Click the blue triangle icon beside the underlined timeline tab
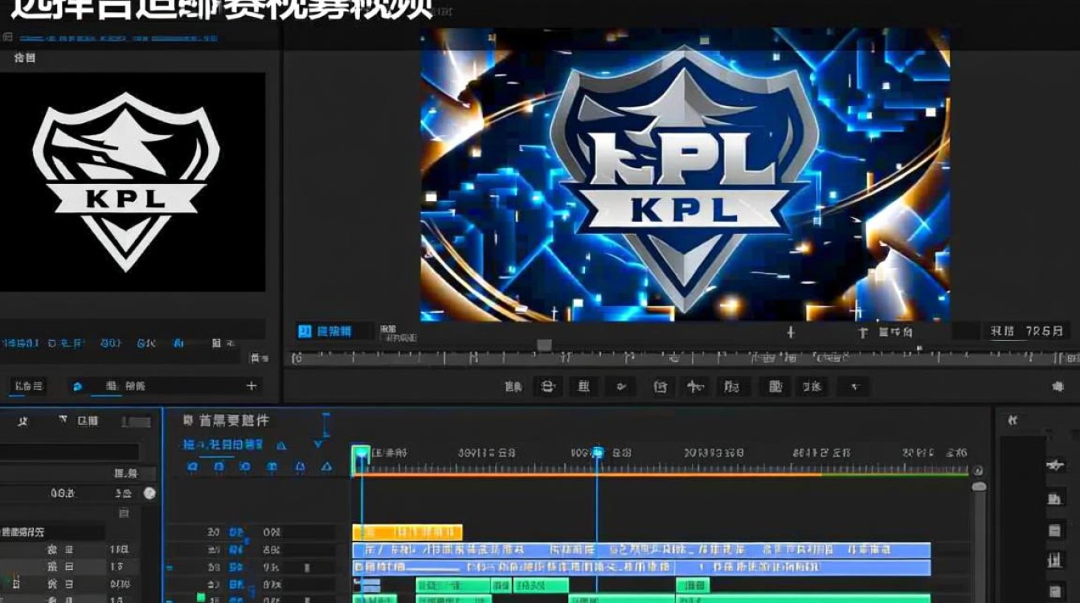 [281, 445]
